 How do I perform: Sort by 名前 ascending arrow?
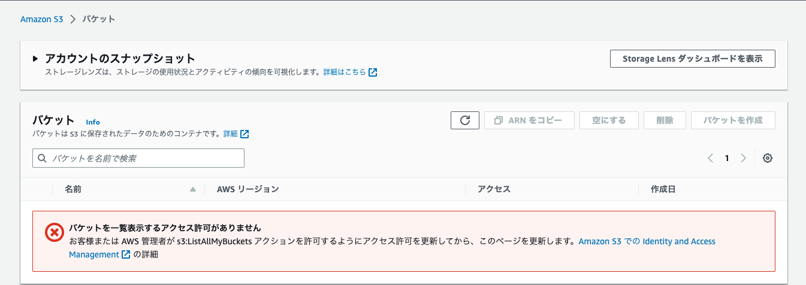(x=193, y=189)
